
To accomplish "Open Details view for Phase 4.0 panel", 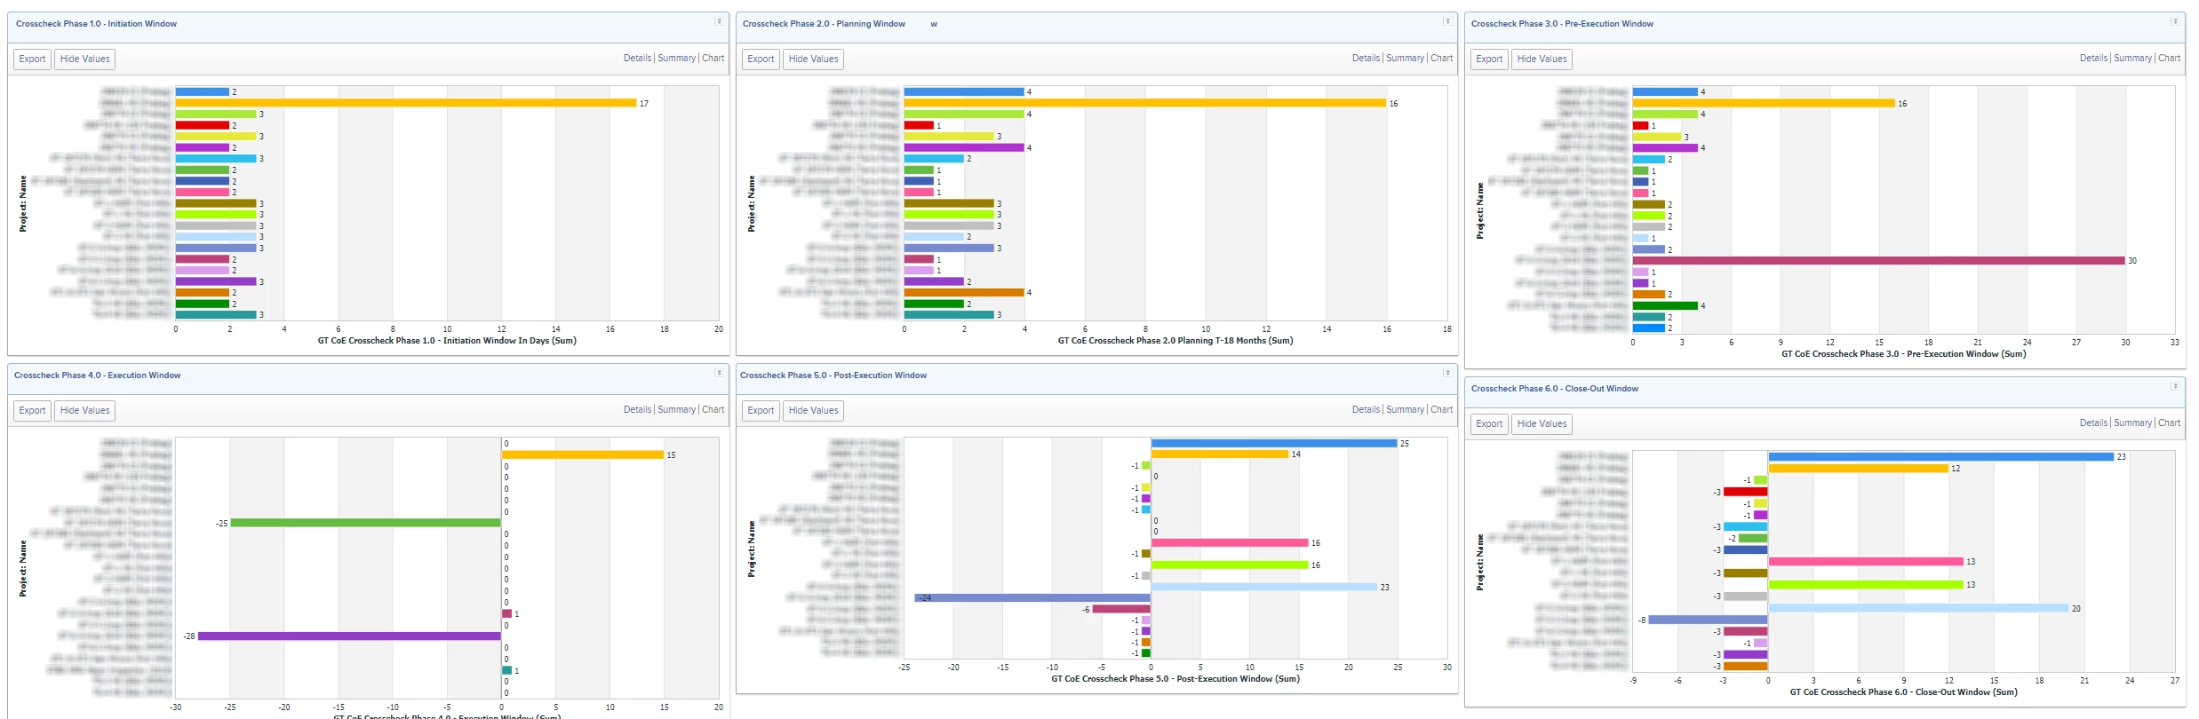I will (x=637, y=410).
